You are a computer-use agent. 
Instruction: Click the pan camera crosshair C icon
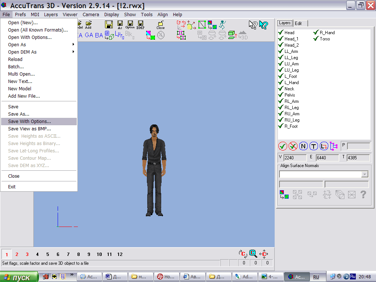(264, 254)
